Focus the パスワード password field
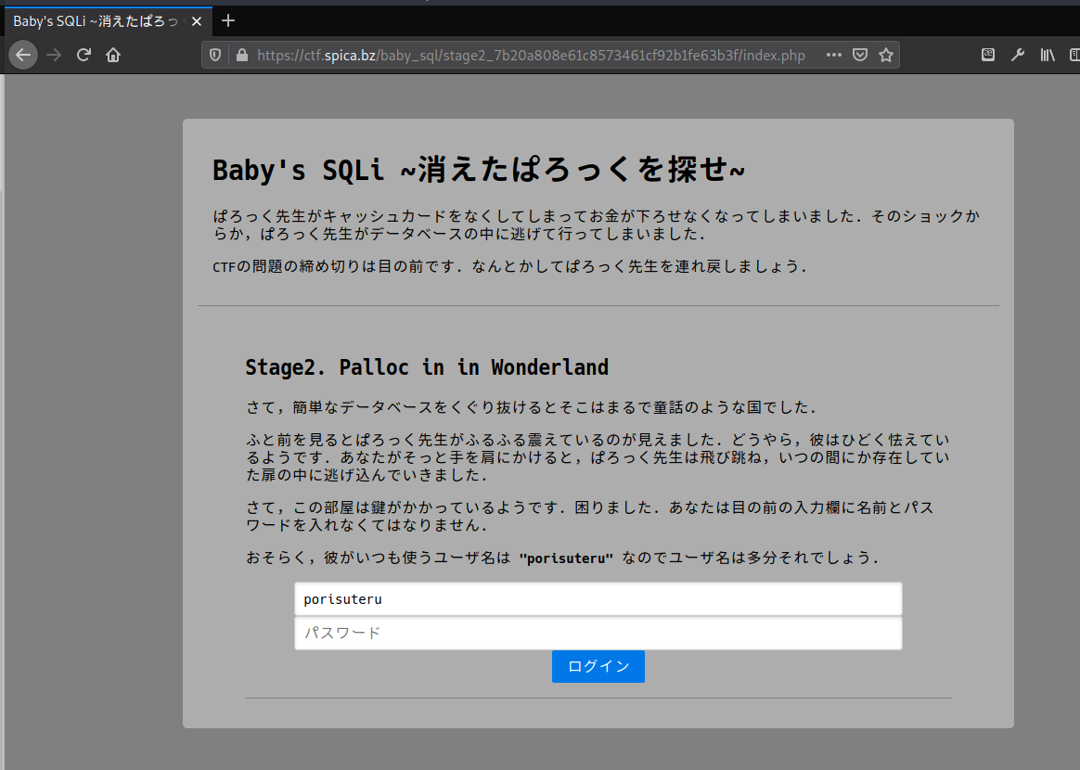Image resolution: width=1080 pixels, height=770 pixels. (x=598, y=633)
